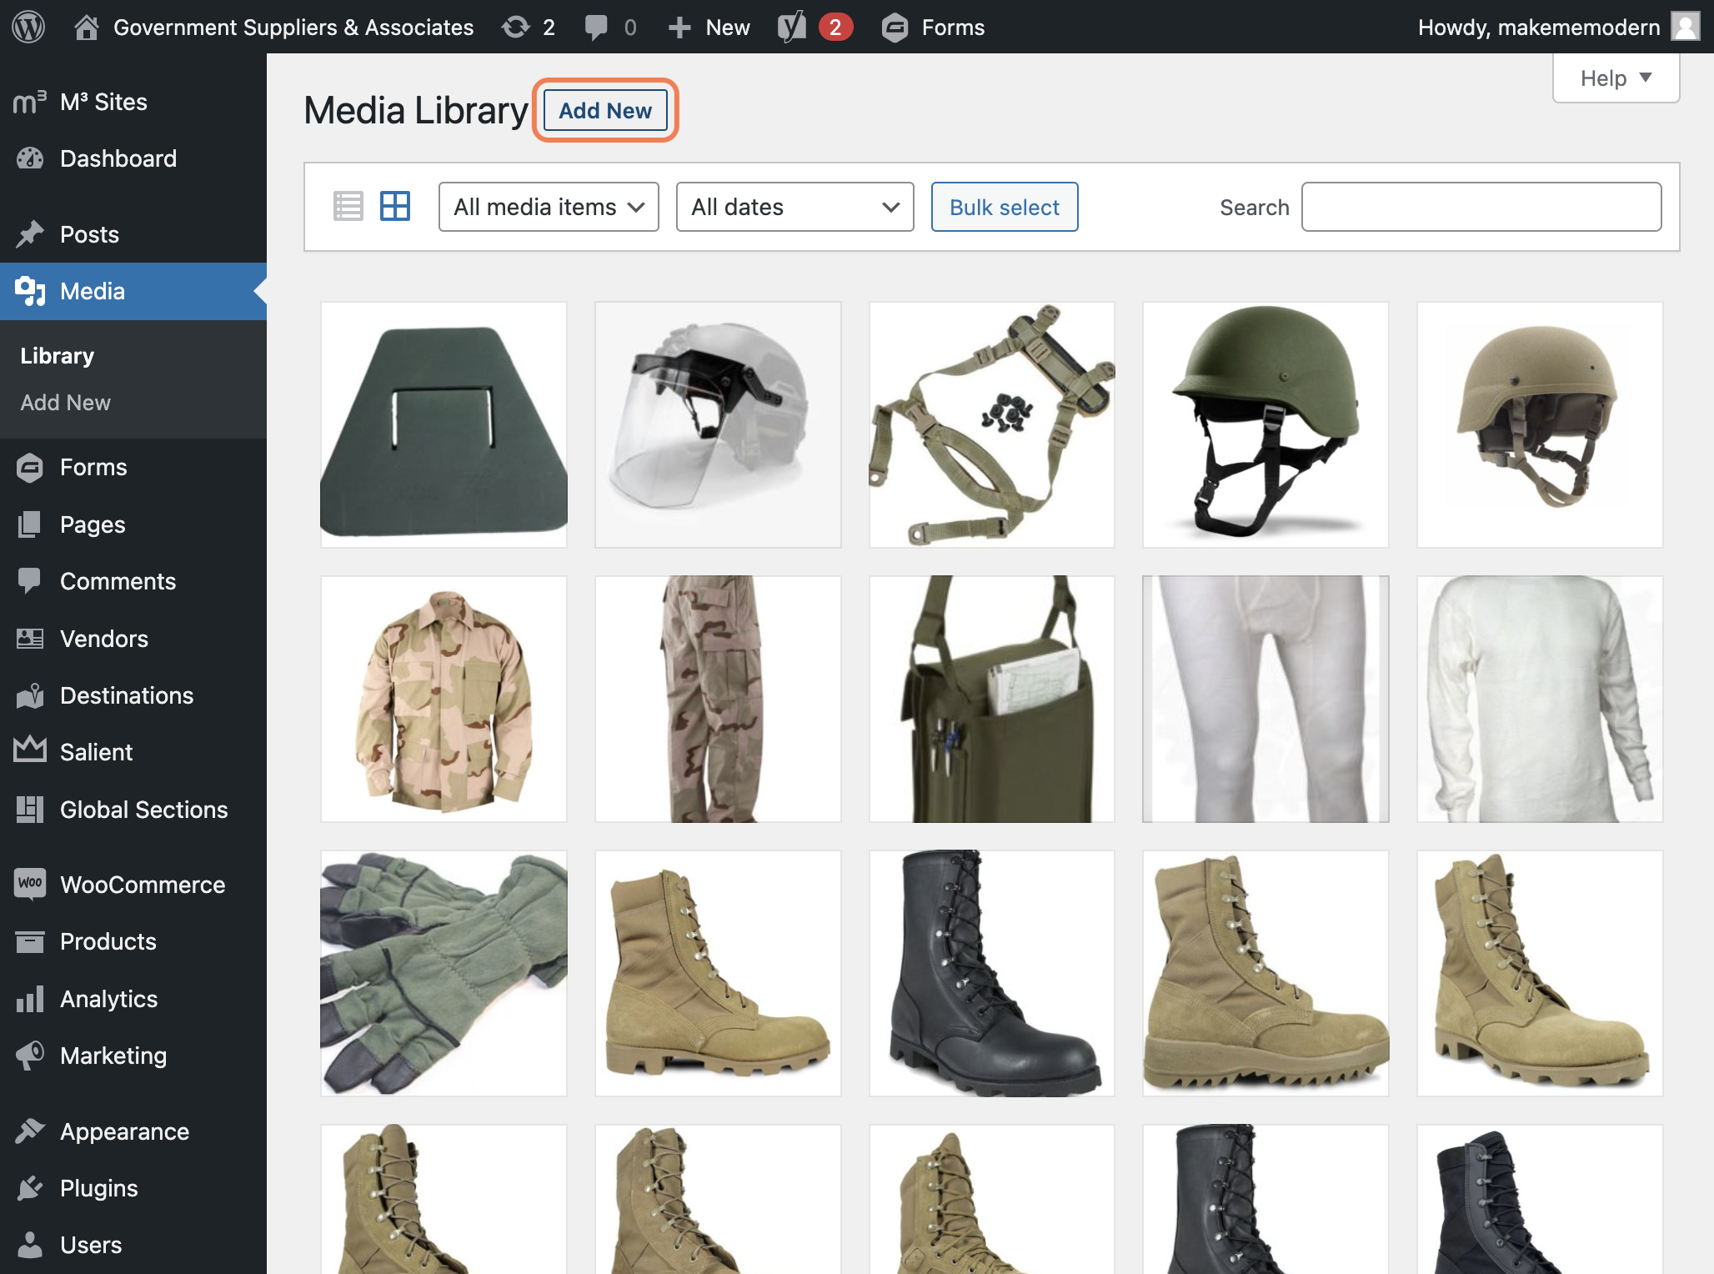The height and width of the screenshot is (1274, 1714).
Task: Expand the Help panel tab
Action: tap(1616, 78)
